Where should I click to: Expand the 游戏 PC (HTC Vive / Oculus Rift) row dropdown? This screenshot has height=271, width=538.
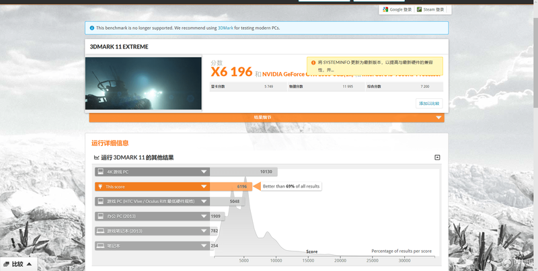pos(204,201)
